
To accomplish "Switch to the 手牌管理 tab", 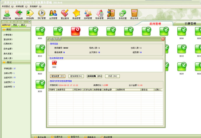I will (190, 24).
